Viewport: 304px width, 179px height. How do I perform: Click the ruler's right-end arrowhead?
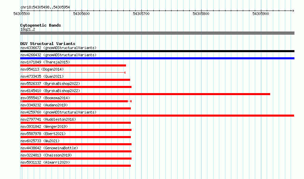[293, 11]
